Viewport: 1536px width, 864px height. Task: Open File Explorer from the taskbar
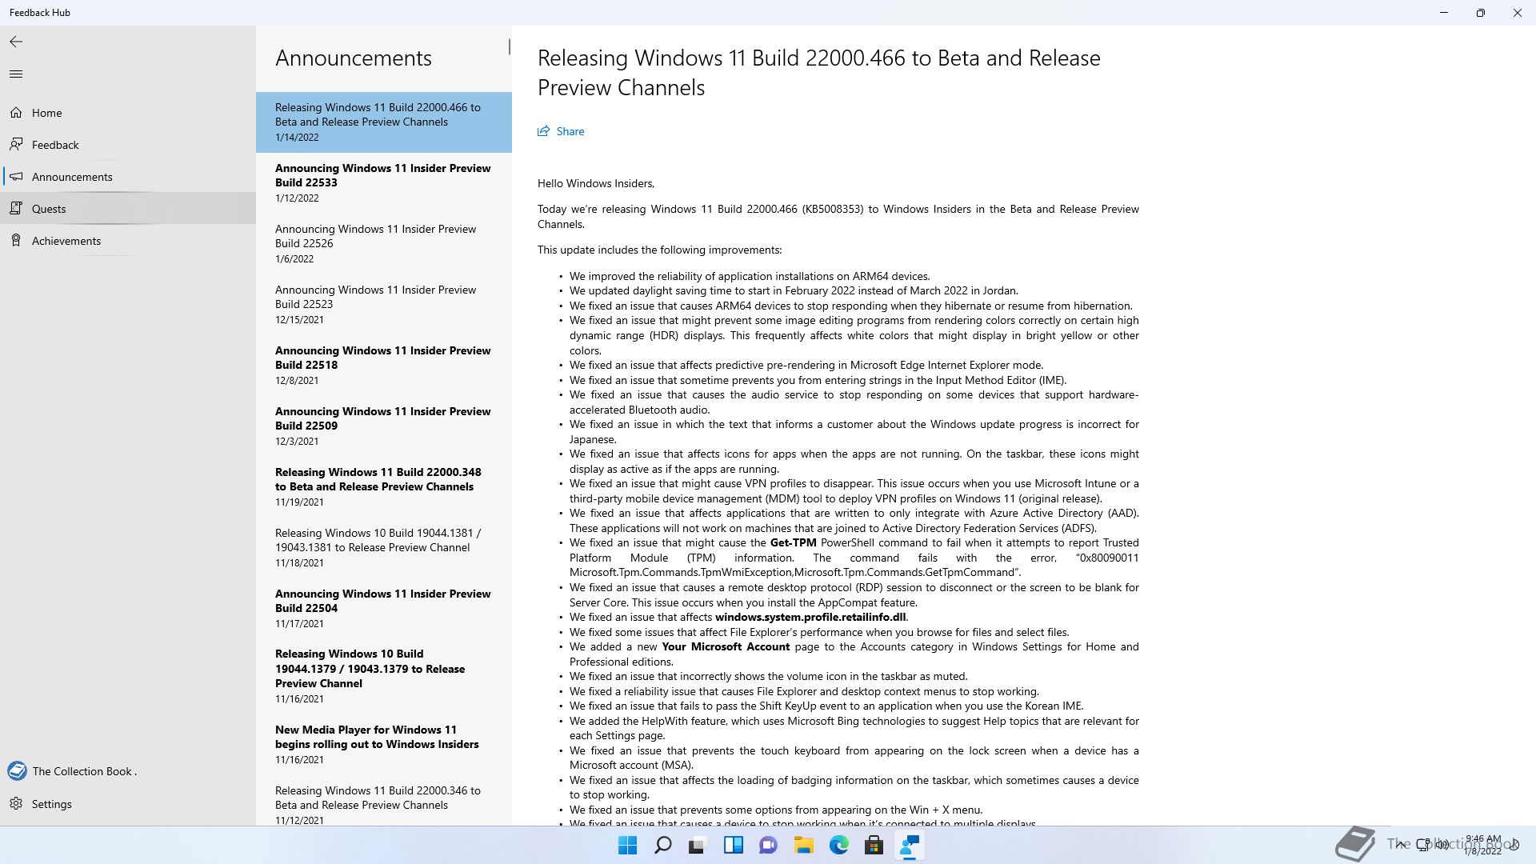click(x=803, y=846)
